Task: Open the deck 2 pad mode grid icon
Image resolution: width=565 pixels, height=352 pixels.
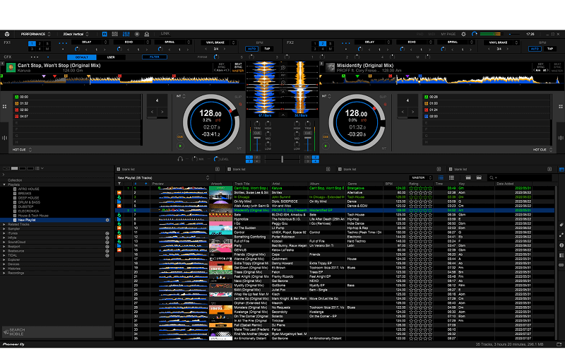Action: [x=561, y=107]
